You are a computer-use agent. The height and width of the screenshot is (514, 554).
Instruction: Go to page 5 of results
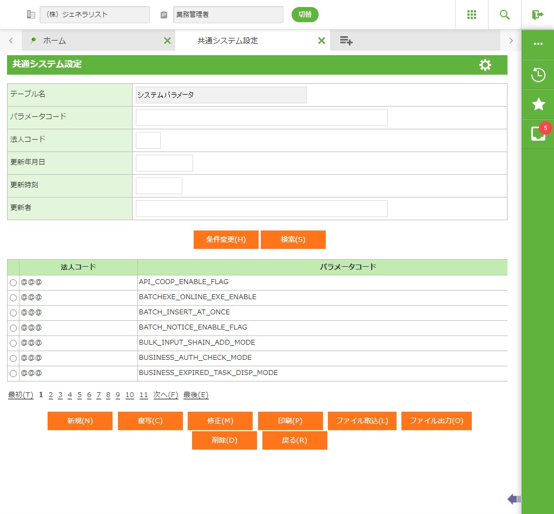(79, 395)
